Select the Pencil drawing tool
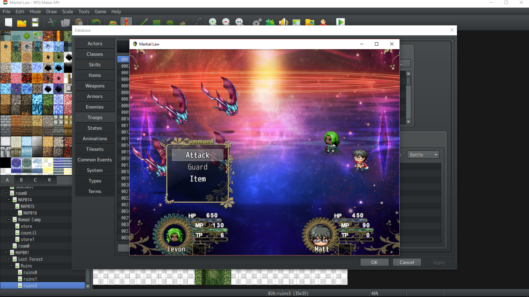Viewport: 529px width, 297px height. pyautogui.click(x=143, y=22)
